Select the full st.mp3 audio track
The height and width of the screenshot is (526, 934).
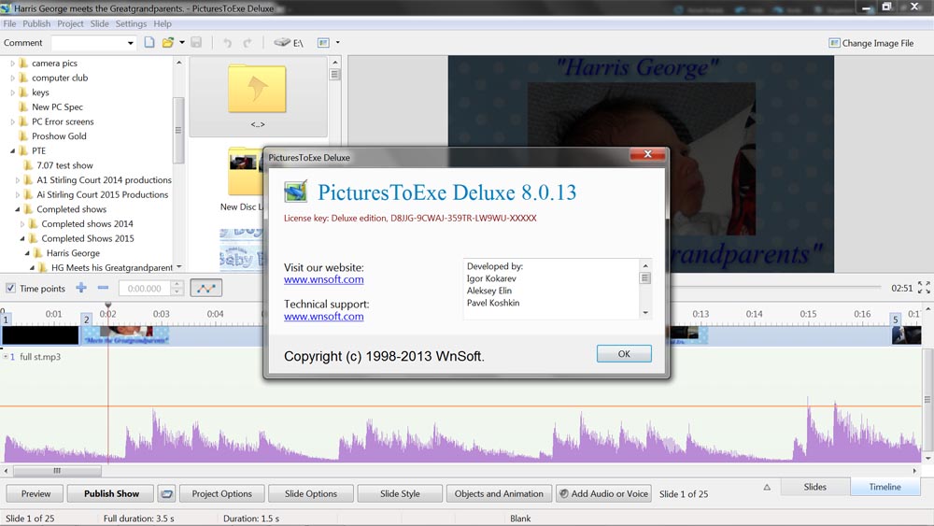(40, 357)
